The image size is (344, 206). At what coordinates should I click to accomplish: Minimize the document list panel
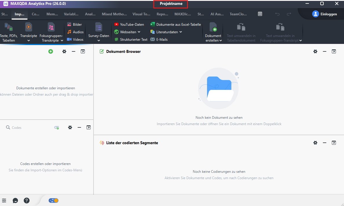point(74,51)
